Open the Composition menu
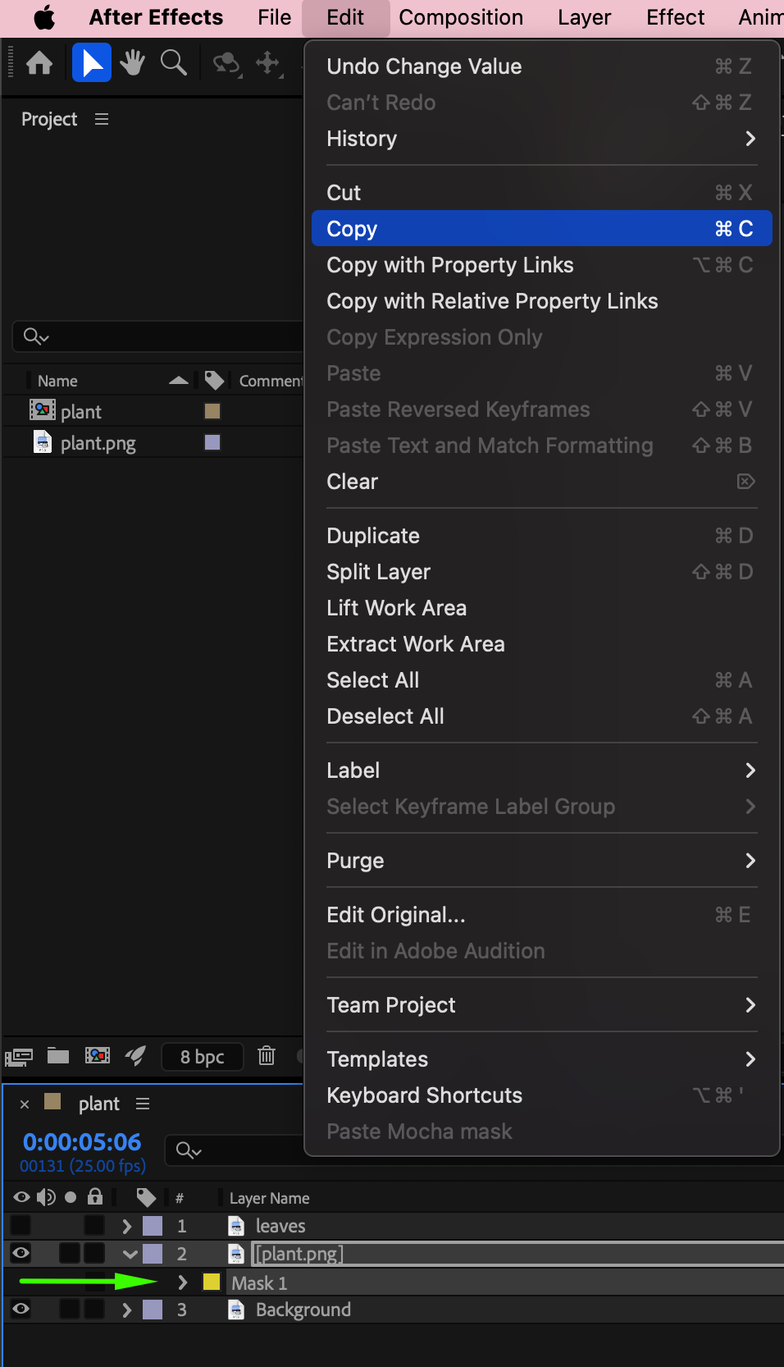The image size is (784, 1367). click(x=460, y=17)
